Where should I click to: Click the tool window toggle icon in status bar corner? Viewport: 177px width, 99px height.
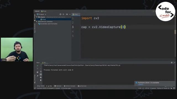35,88
